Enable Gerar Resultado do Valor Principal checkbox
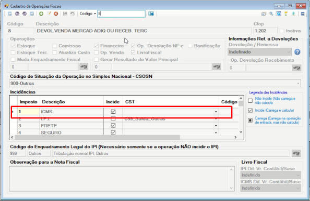The height and width of the screenshot is (201, 310). pos(96,59)
